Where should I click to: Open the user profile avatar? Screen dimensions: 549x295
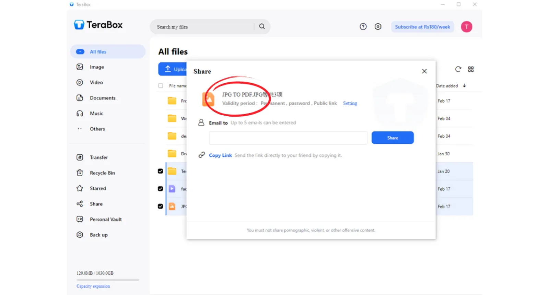tap(466, 27)
